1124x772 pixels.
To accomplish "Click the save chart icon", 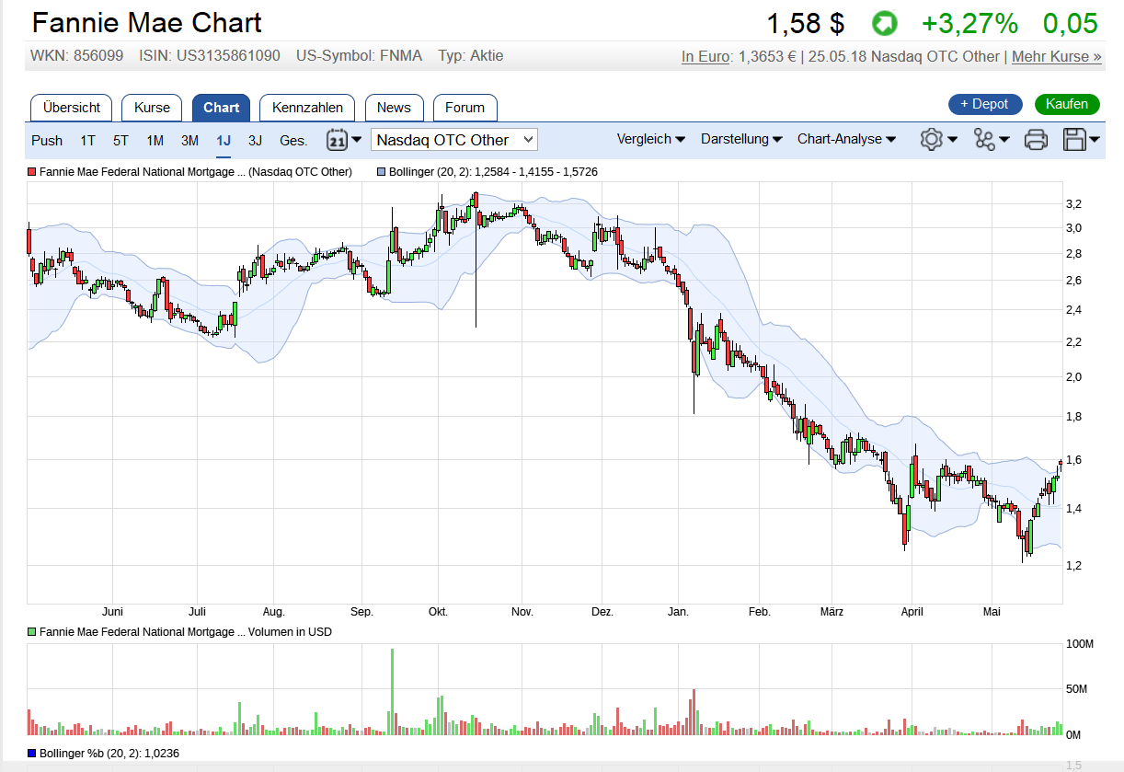I will point(1075,139).
